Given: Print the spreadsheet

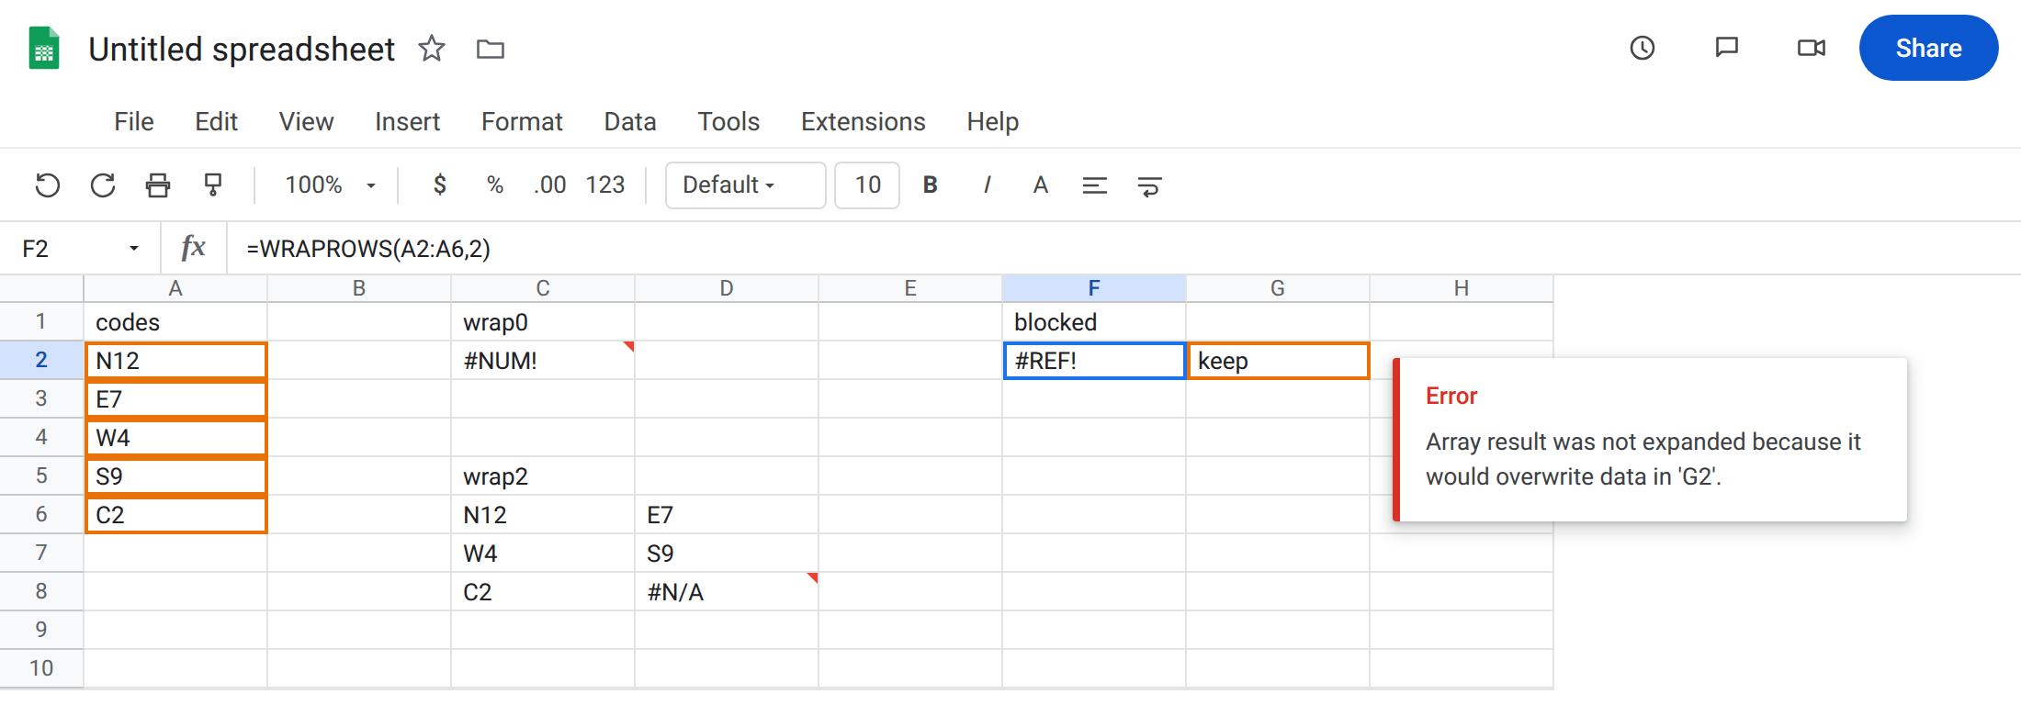Looking at the screenshot, I should point(158,185).
